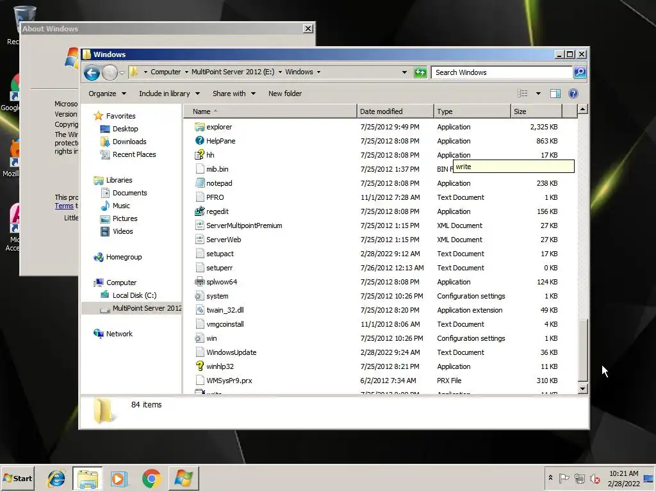The image size is (656, 492).
Task: Expand the recent pages dropdown near Forward
Action: click(122, 73)
